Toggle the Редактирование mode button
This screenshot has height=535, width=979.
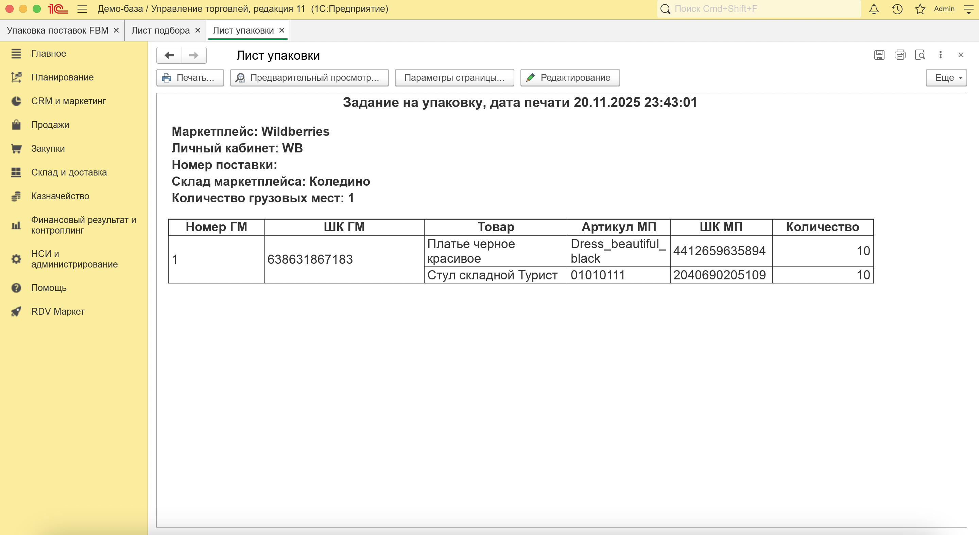click(x=570, y=78)
